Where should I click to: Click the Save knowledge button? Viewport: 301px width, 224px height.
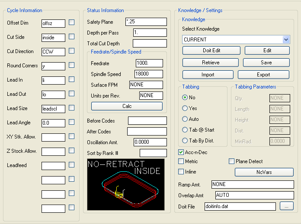[x=266, y=63]
